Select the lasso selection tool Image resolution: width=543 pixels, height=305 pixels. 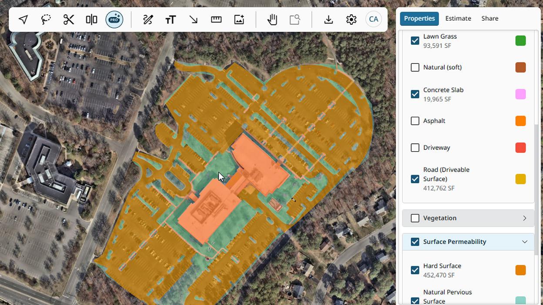click(46, 20)
